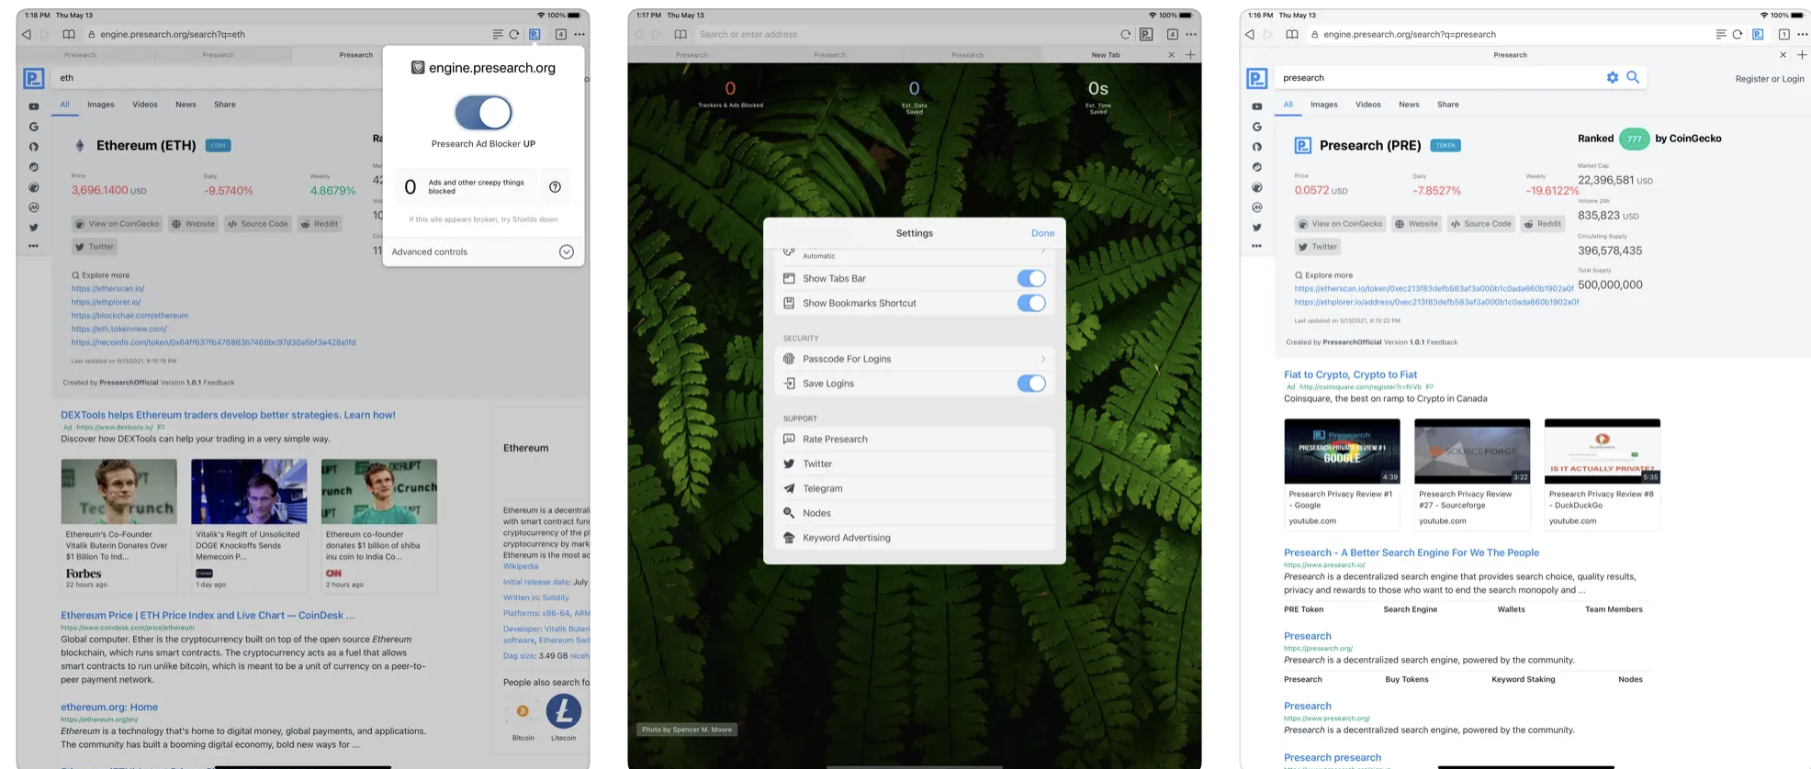Click the magnifier search icon in presearch query box
1811x769 pixels.
(1633, 78)
